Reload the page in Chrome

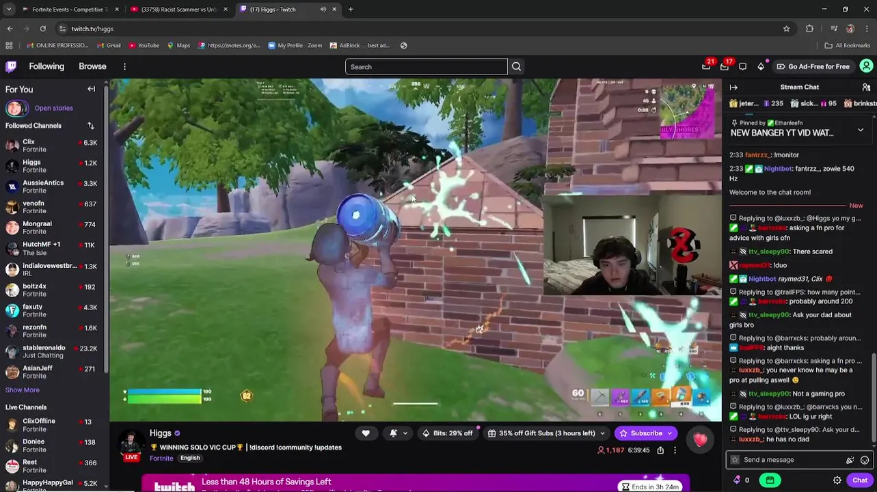[42, 29]
